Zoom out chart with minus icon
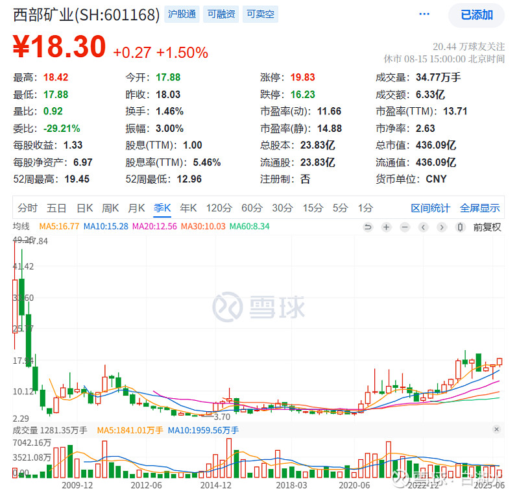Screen dimensions: 519x495 point(405,227)
